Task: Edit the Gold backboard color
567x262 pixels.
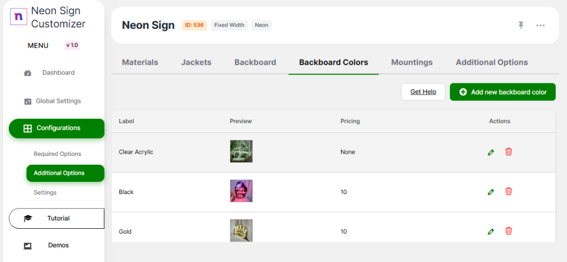Action: [491, 232]
